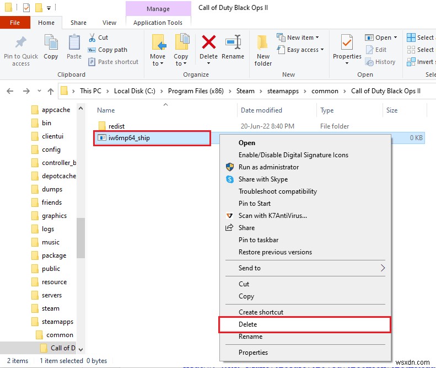The width and height of the screenshot is (436, 368).
Task: Click Local Disk (C:) breadcrumb
Action: 134,91
